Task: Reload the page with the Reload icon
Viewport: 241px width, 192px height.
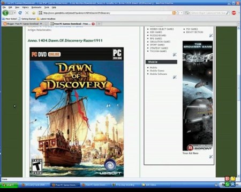Action: [20, 13]
